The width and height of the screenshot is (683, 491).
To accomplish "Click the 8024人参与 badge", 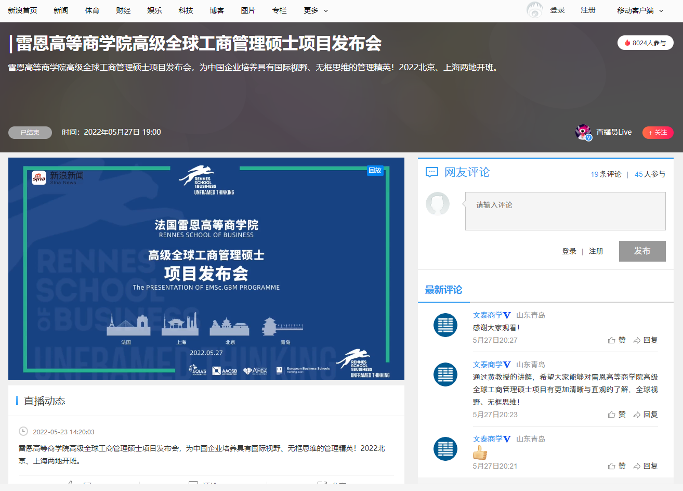I will point(645,43).
